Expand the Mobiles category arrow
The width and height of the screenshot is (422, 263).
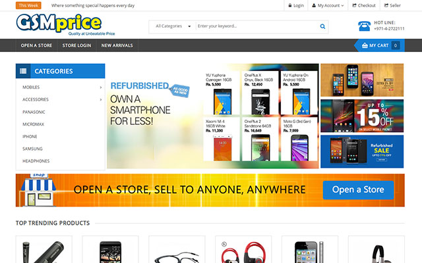tap(101, 87)
